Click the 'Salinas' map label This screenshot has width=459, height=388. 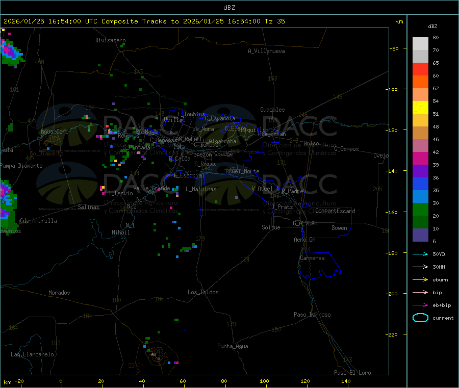[88, 207]
